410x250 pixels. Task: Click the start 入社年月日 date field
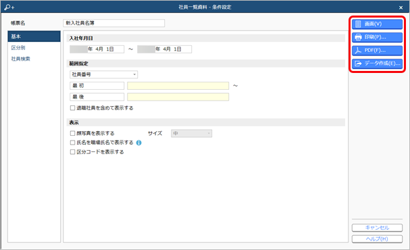[x=97, y=49]
